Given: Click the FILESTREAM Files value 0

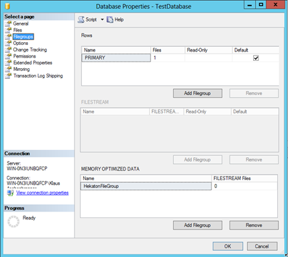Looking at the screenshot, I should (x=244, y=186).
